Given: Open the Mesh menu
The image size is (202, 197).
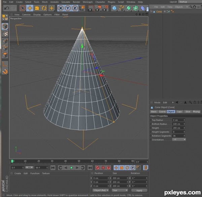Looking at the screenshot, I should pyautogui.click(x=45, y=2).
